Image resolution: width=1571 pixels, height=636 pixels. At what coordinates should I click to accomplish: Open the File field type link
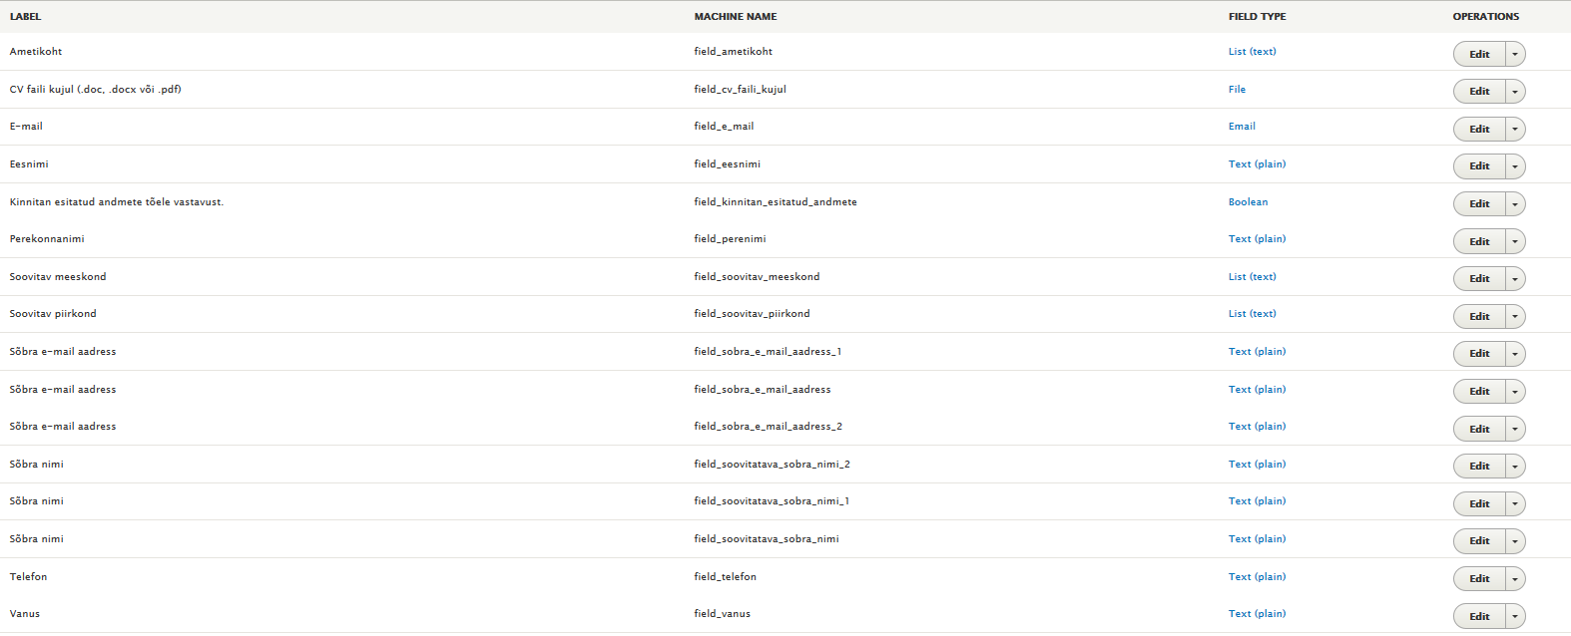[1237, 90]
